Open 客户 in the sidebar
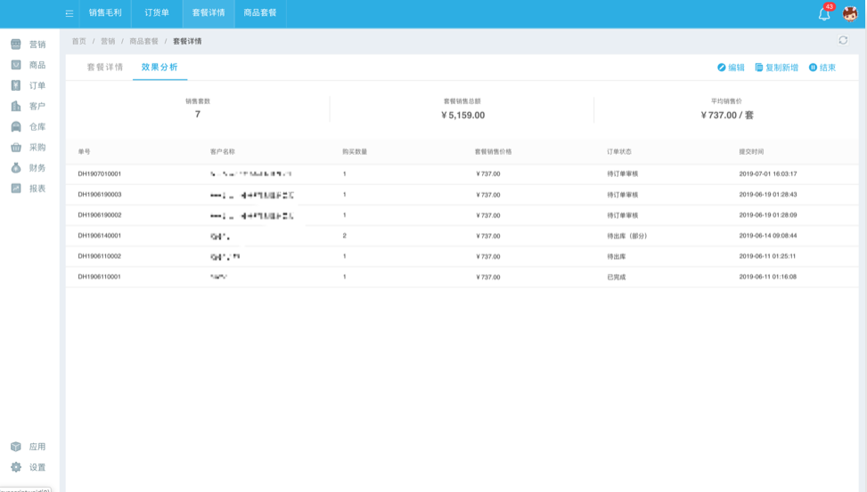Viewport: 867px width, 492px height. tap(29, 106)
